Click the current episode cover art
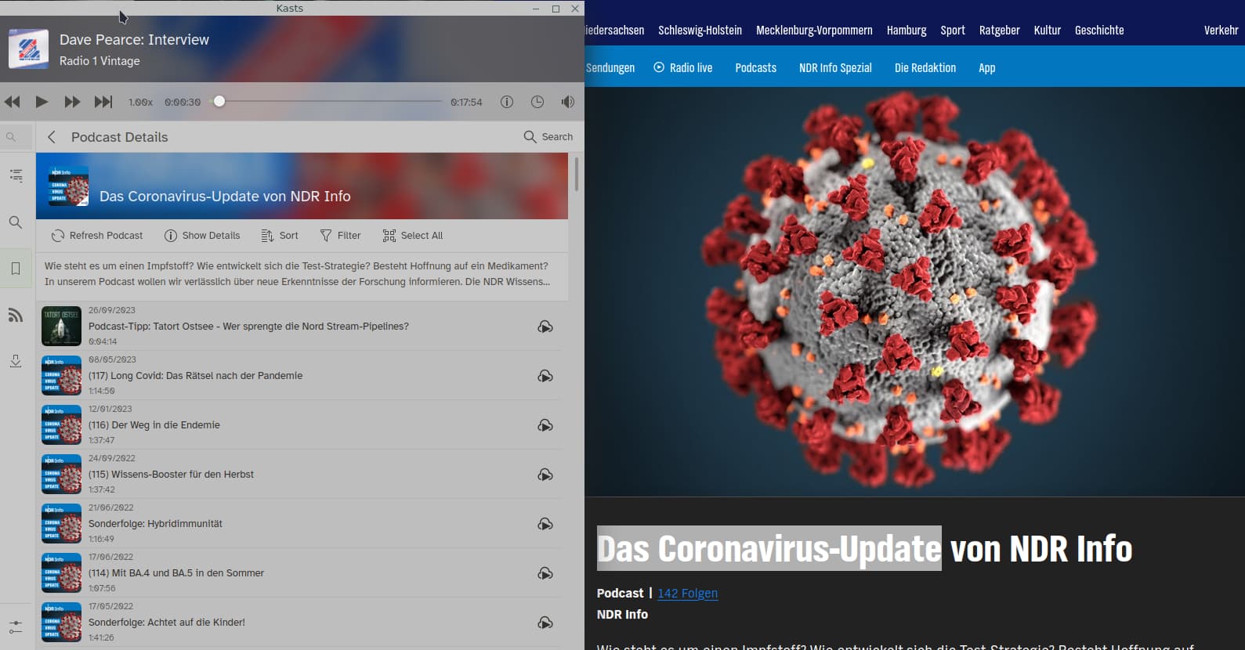Viewport: 1245px width, 650px height. pos(28,49)
